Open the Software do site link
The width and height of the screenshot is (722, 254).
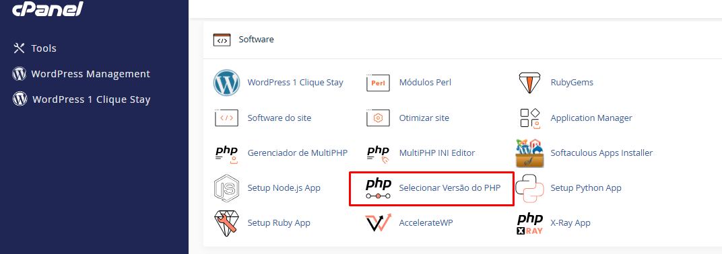(280, 118)
